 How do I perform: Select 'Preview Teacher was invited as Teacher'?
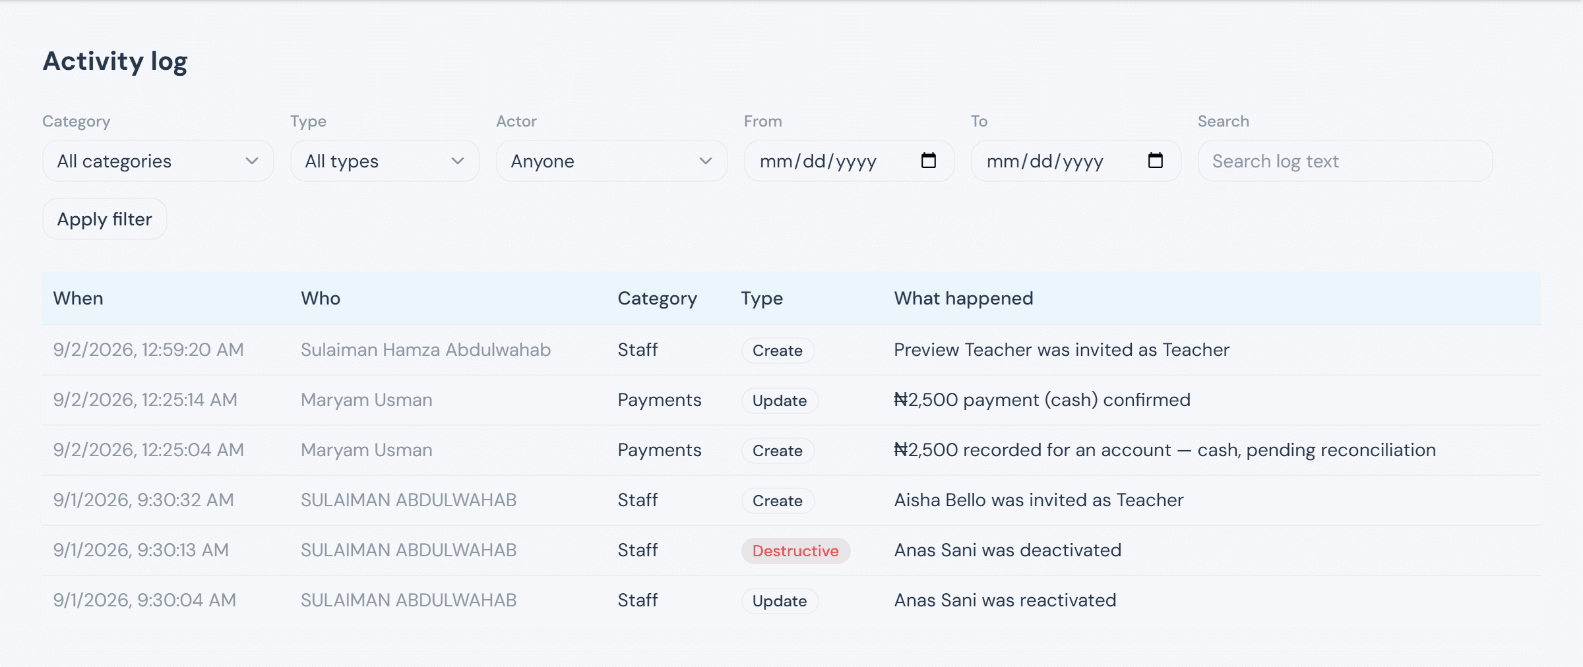coord(1061,349)
